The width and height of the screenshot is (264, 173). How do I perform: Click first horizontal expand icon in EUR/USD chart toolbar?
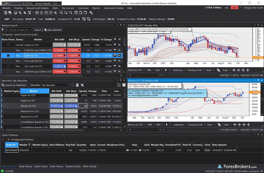[x=234, y=70]
